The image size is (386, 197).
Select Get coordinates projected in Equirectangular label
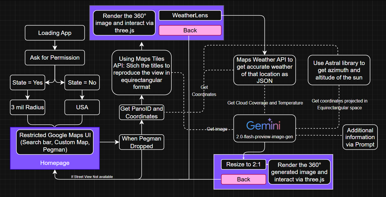340,104
